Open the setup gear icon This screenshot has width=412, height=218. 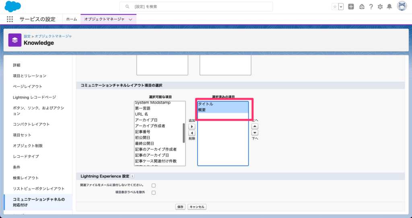click(x=380, y=7)
